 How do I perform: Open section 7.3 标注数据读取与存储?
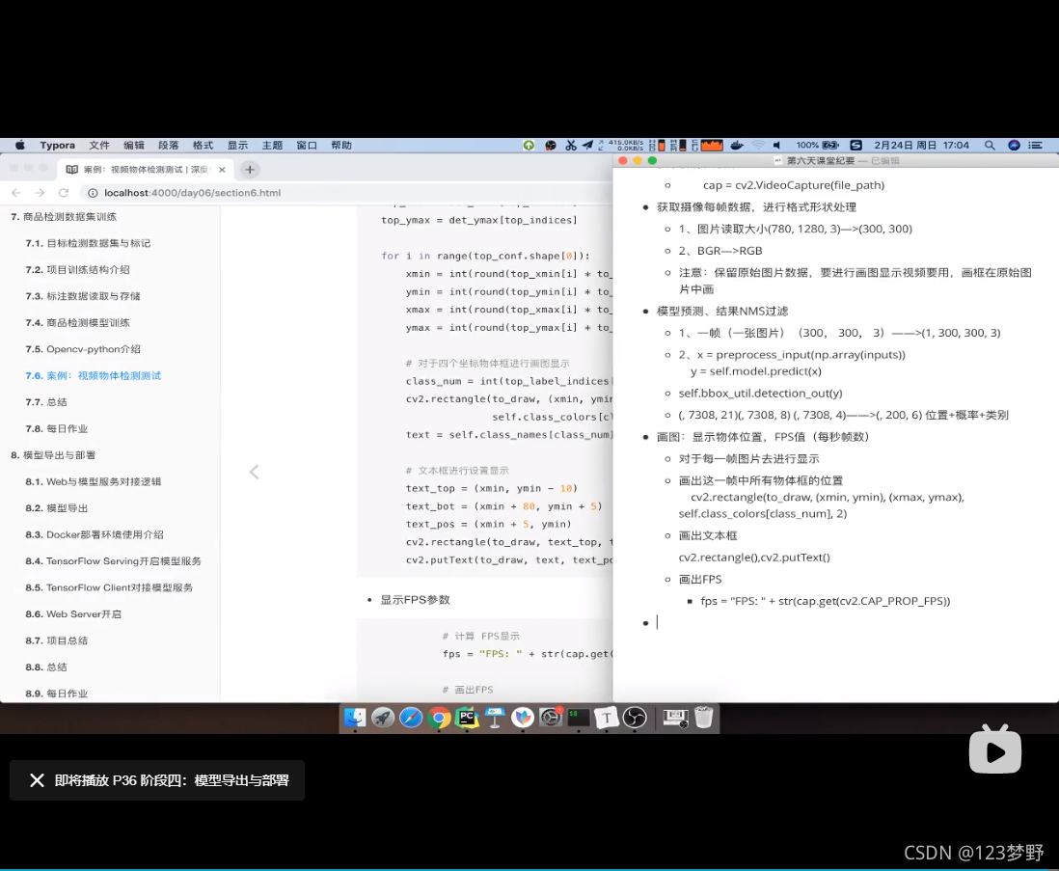point(83,296)
